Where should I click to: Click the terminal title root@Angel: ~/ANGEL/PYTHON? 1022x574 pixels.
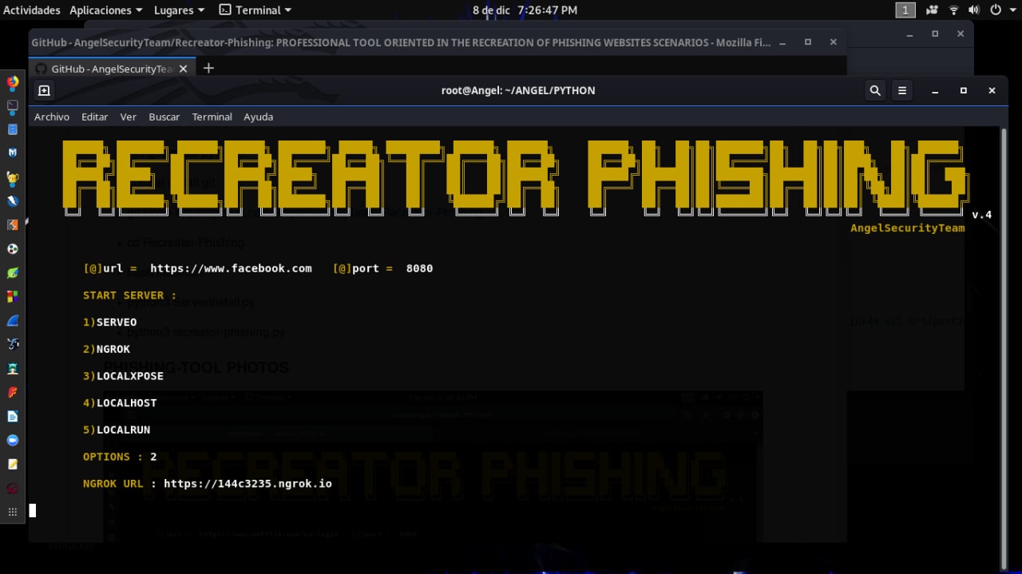coord(518,90)
